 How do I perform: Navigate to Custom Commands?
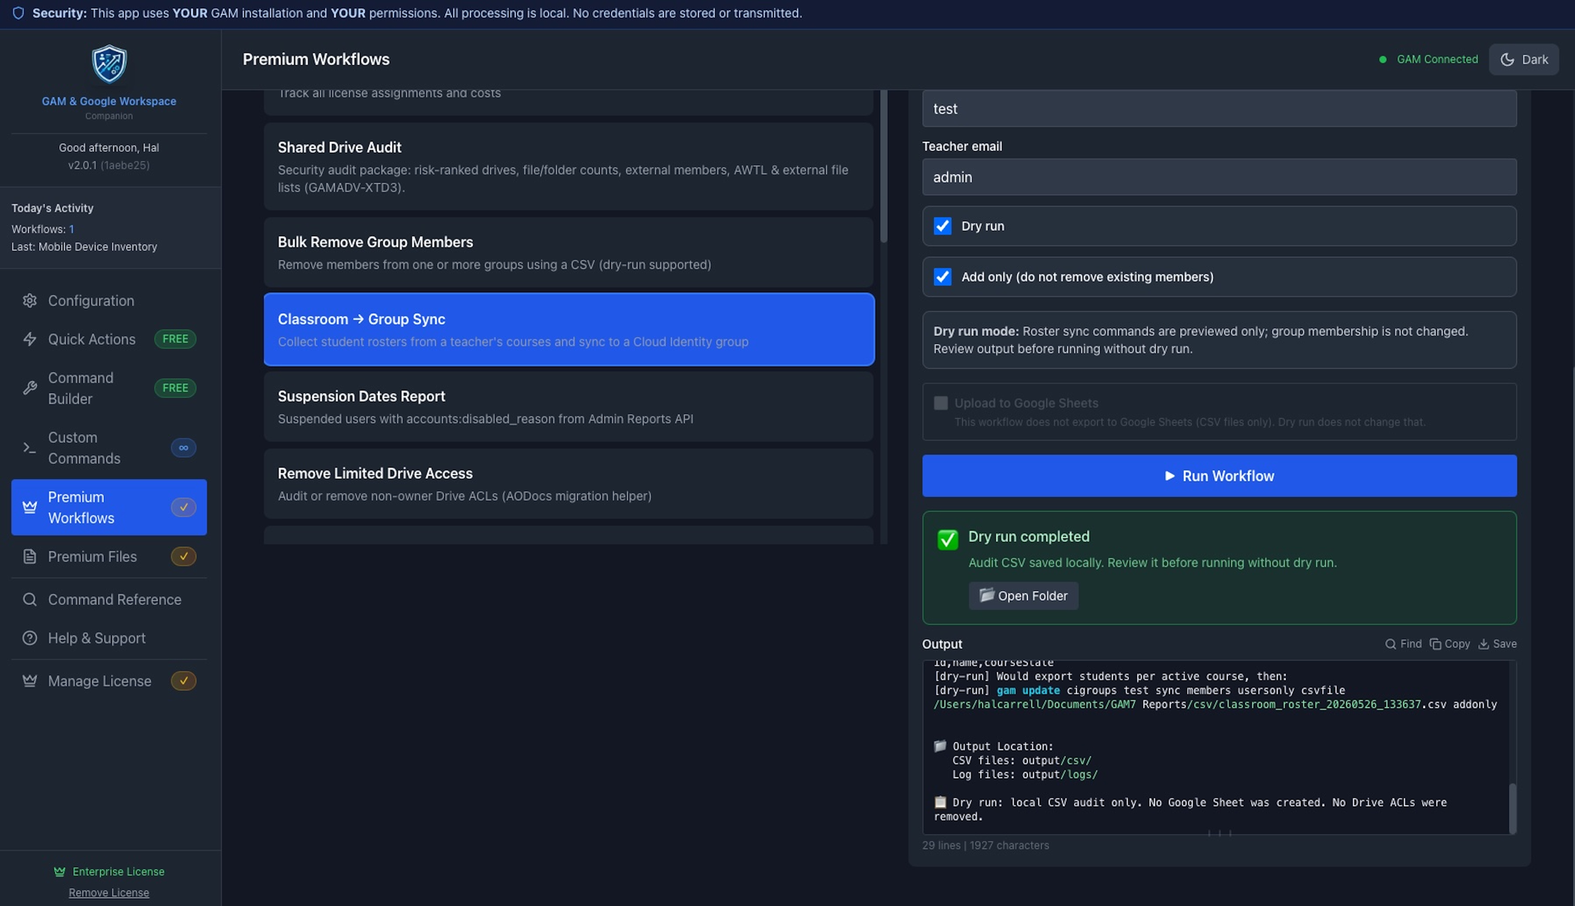(109, 448)
